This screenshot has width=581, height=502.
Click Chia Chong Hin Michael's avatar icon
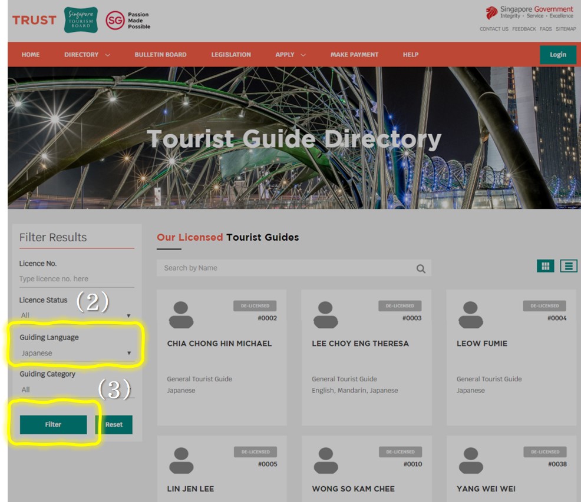(x=181, y=315)
